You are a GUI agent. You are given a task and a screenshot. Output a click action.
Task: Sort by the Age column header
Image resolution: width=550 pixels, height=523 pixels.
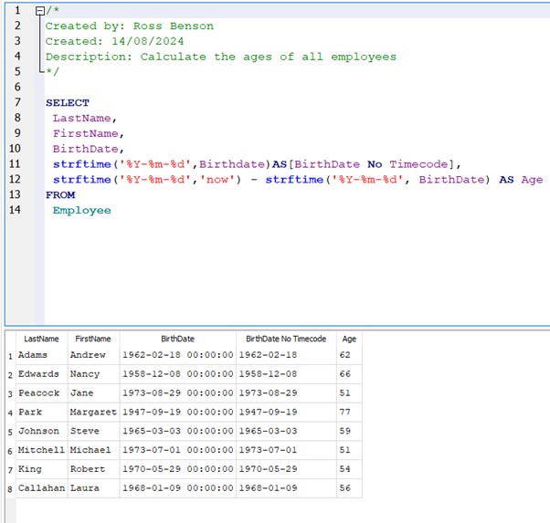click(349, 339)
